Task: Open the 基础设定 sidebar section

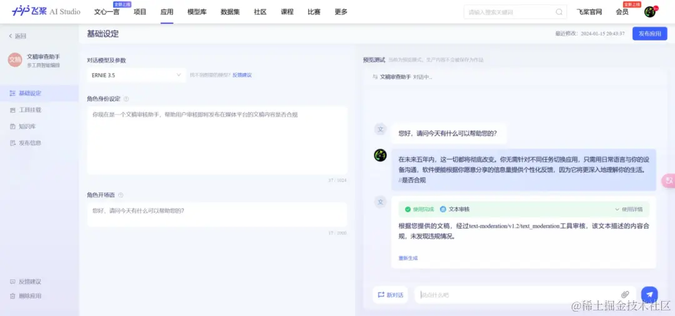Action: pos(39,93)
